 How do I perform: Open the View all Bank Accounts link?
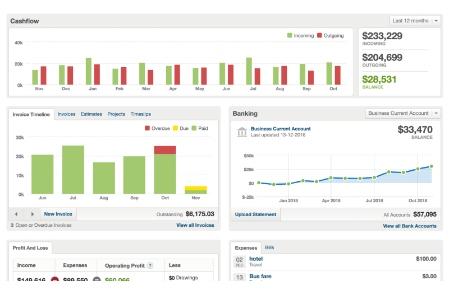coord(409,226)
